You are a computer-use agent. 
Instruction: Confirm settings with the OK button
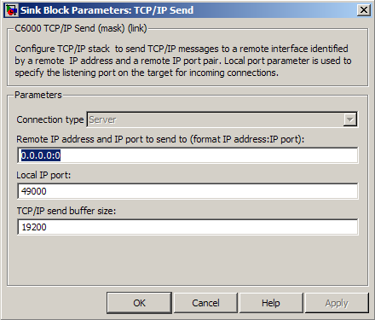(139, 303)
